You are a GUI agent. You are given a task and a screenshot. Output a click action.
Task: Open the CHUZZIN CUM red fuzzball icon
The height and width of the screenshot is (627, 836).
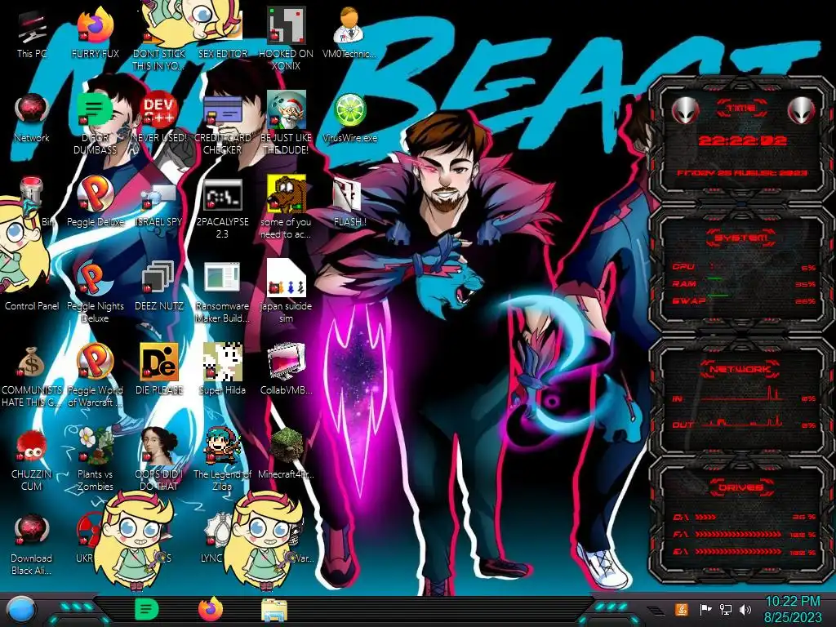32,447
